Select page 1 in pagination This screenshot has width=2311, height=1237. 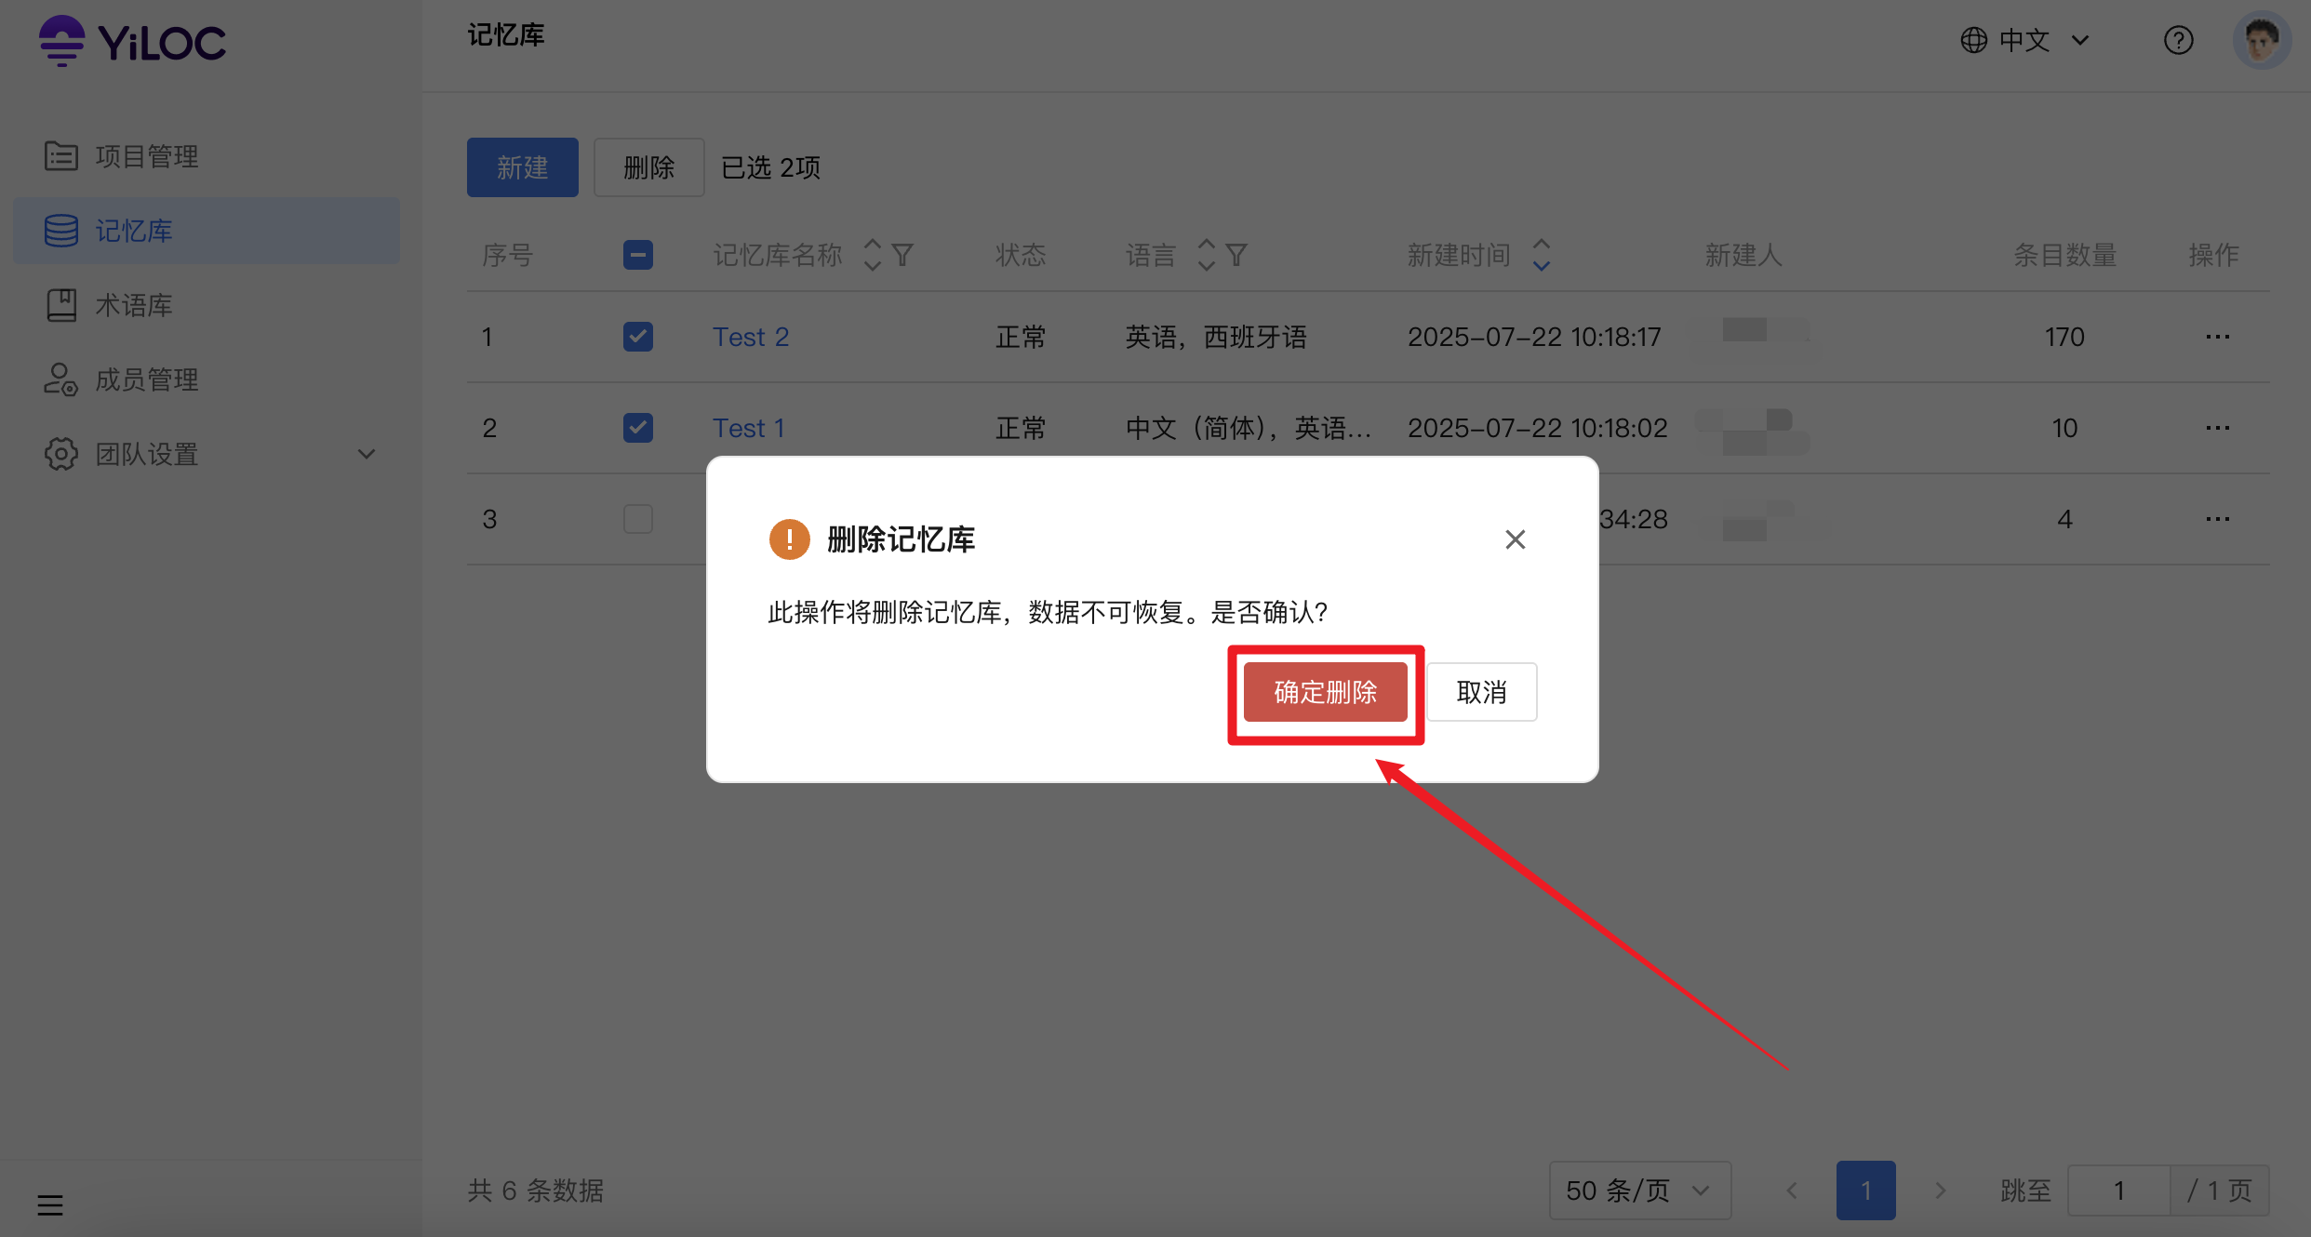tap(1866, 1190)
